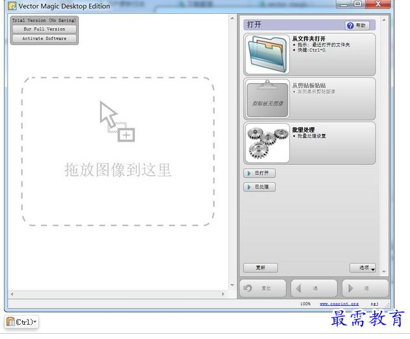The width and height of the screenshot is (410, 339).
Task: Open image from folder icon
Action: click(x=267, y=54)
